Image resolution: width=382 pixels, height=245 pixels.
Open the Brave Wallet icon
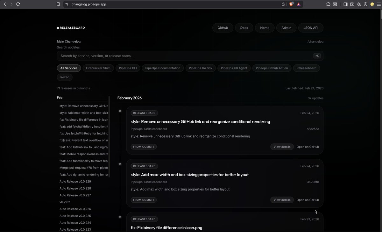(x=352, y=4)
